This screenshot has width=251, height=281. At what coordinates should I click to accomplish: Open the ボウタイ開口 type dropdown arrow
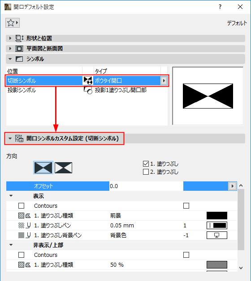tap(164, 81)
